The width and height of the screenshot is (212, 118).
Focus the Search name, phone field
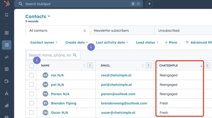54,55
